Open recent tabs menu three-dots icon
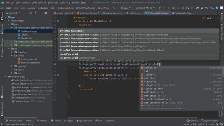Viewport: 224px width, 126px height. [218, 13]
